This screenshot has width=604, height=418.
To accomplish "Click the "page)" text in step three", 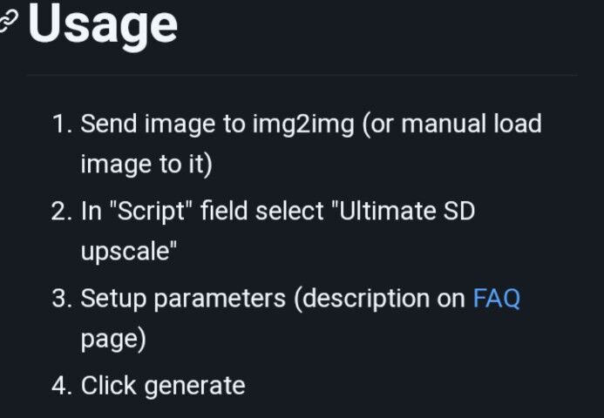I will pyautogui.click(x=113, y=340).
